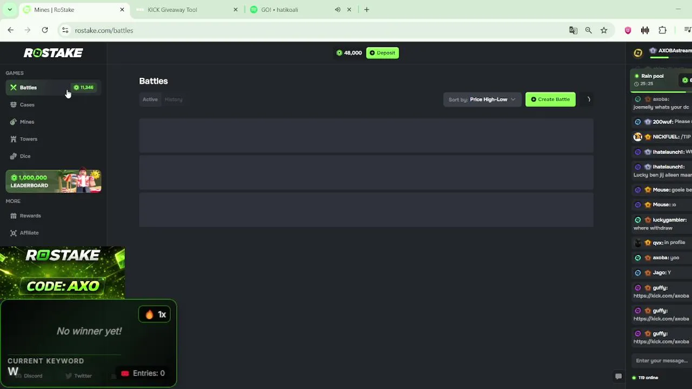Click the translate page icon
Screen dimensions: 692x389
[x=573, y=30]
